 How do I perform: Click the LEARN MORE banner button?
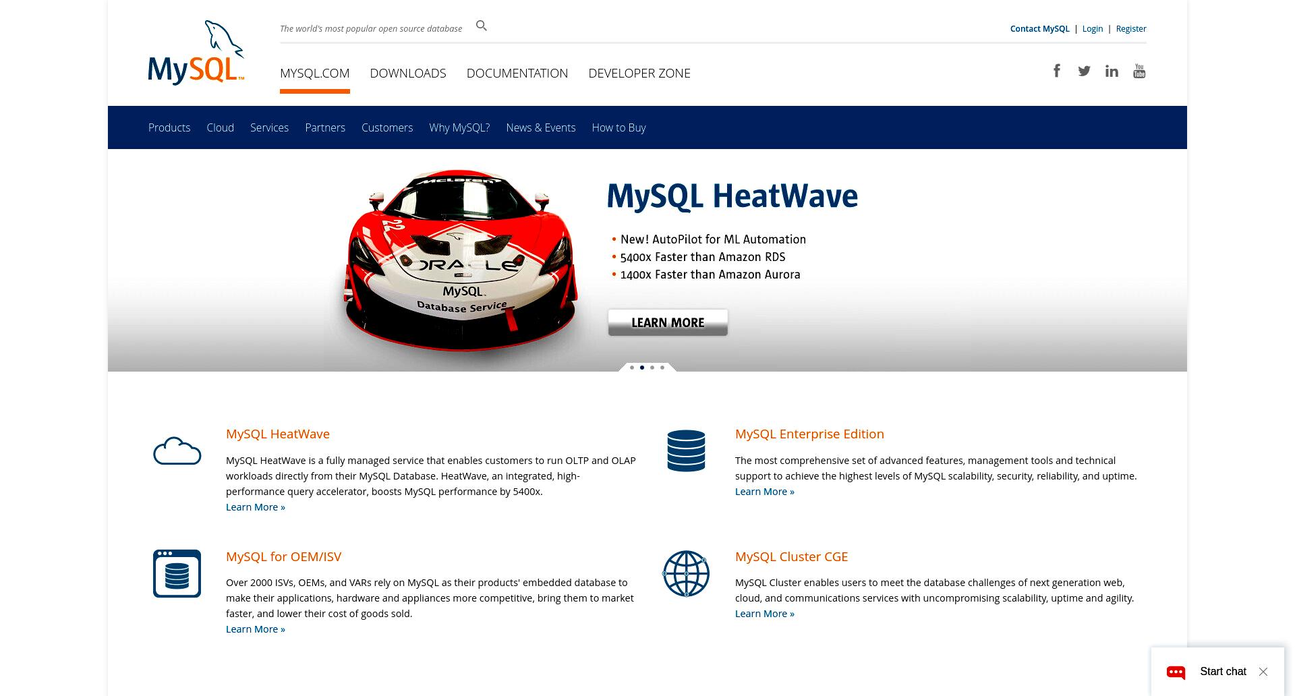[668, 322]
